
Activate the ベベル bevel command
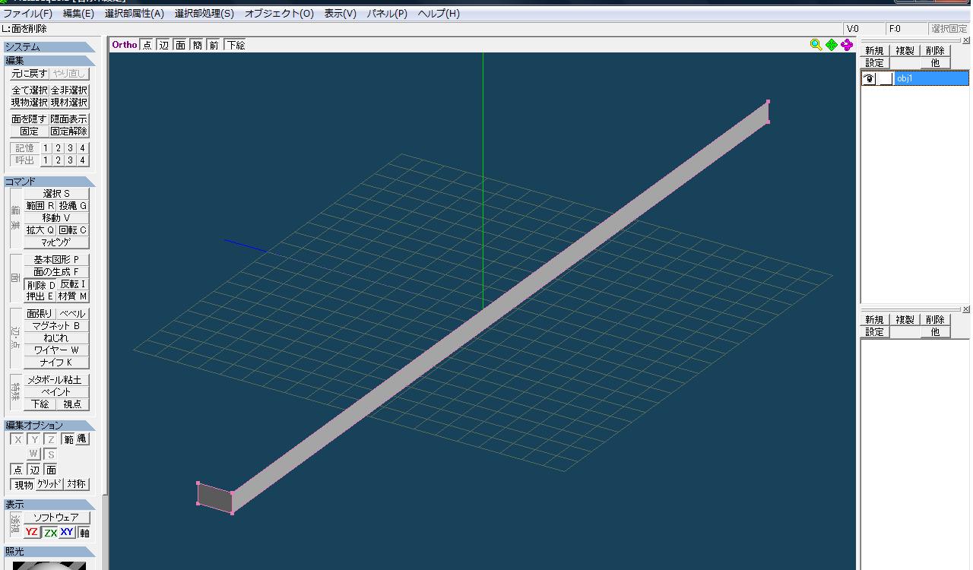(x=73, y=314)
